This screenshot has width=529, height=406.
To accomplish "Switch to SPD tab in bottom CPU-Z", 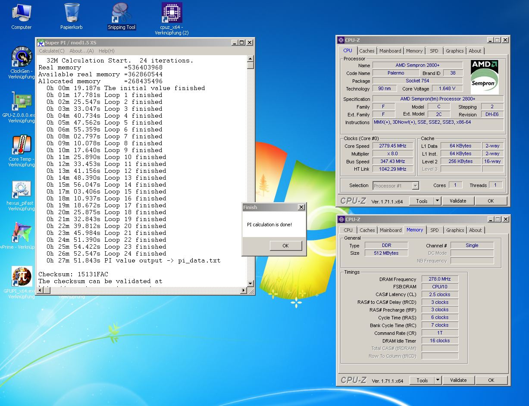I will tap(435, 230).
